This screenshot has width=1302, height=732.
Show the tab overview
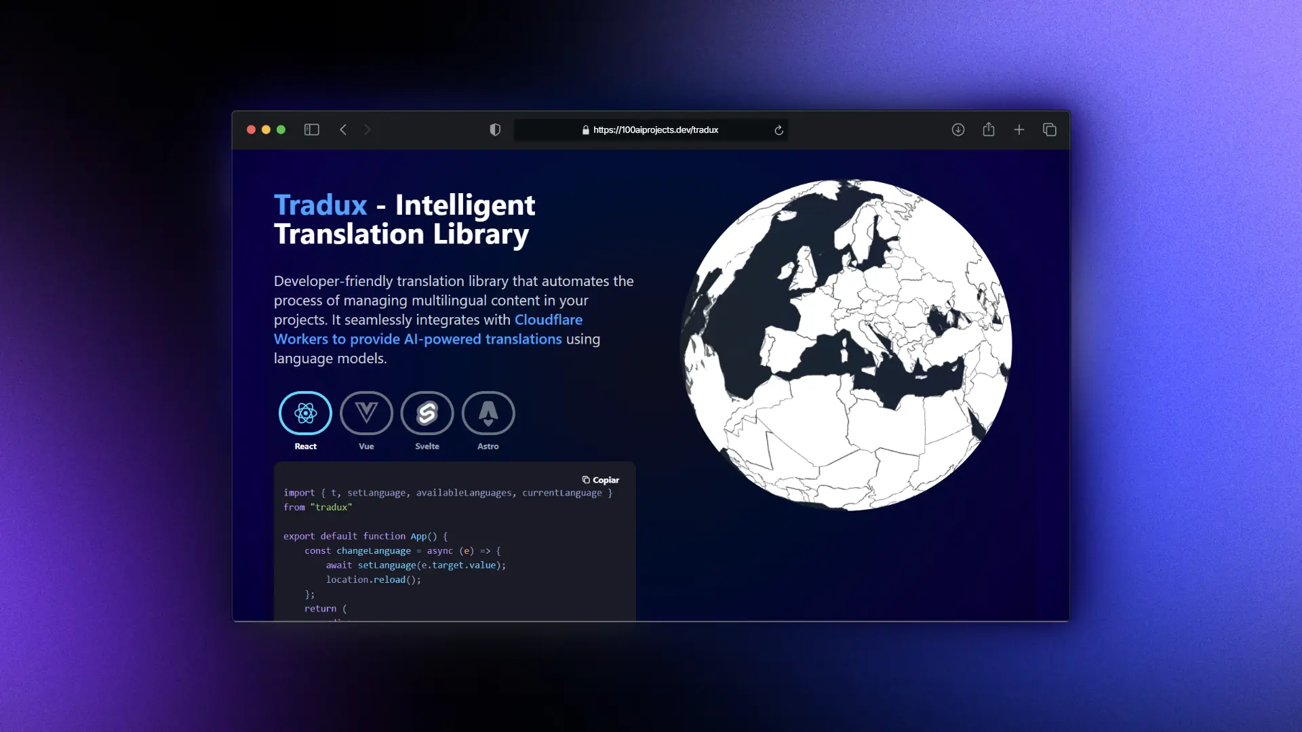[1050, 129]
